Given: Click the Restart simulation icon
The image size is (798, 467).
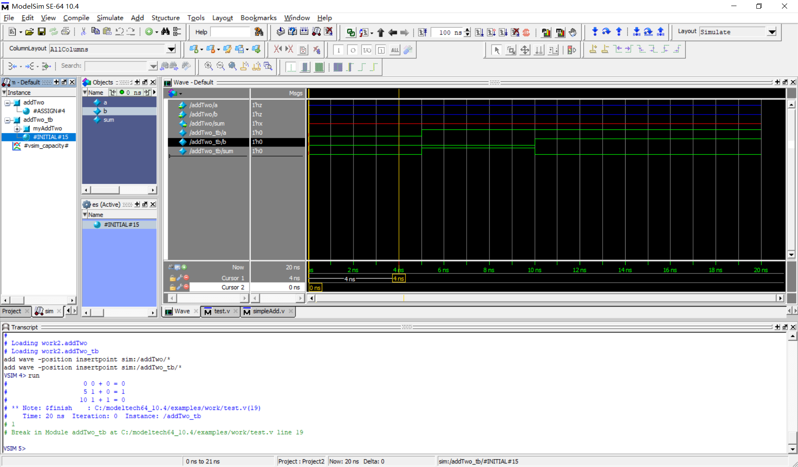Looking at the screenshot, I should point(423,32).
